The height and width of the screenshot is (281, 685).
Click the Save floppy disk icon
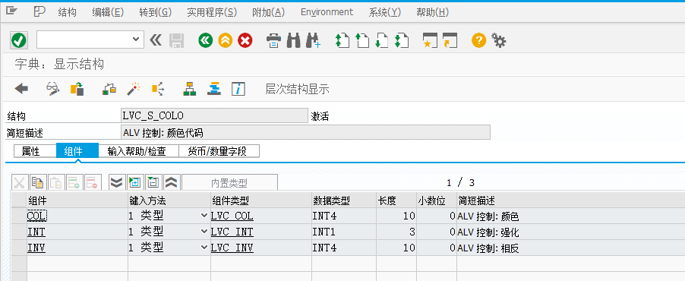(177, 41)
